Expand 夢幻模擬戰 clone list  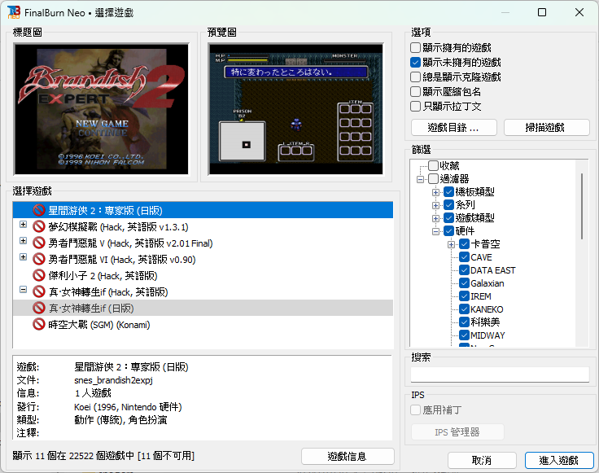pos(24,224)
